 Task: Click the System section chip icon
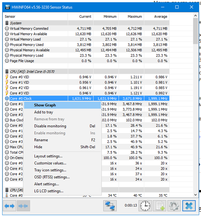pyautogui.click(x=7, y=23)
